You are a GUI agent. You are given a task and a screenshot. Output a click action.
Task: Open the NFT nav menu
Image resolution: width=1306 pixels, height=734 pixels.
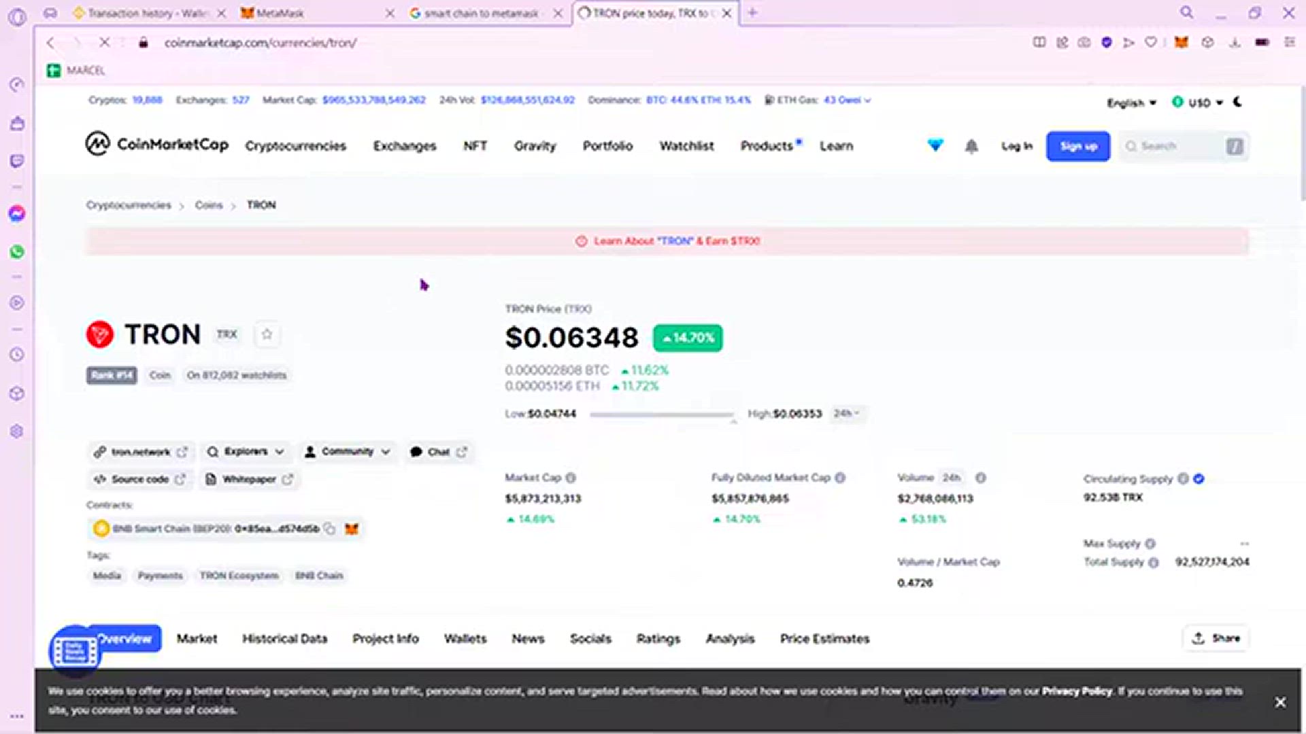coord(475,146)
